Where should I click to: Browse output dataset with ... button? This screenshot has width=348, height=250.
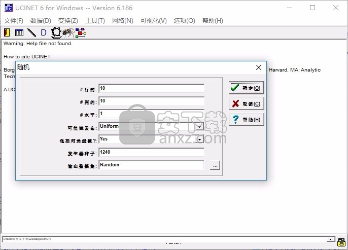215,165
